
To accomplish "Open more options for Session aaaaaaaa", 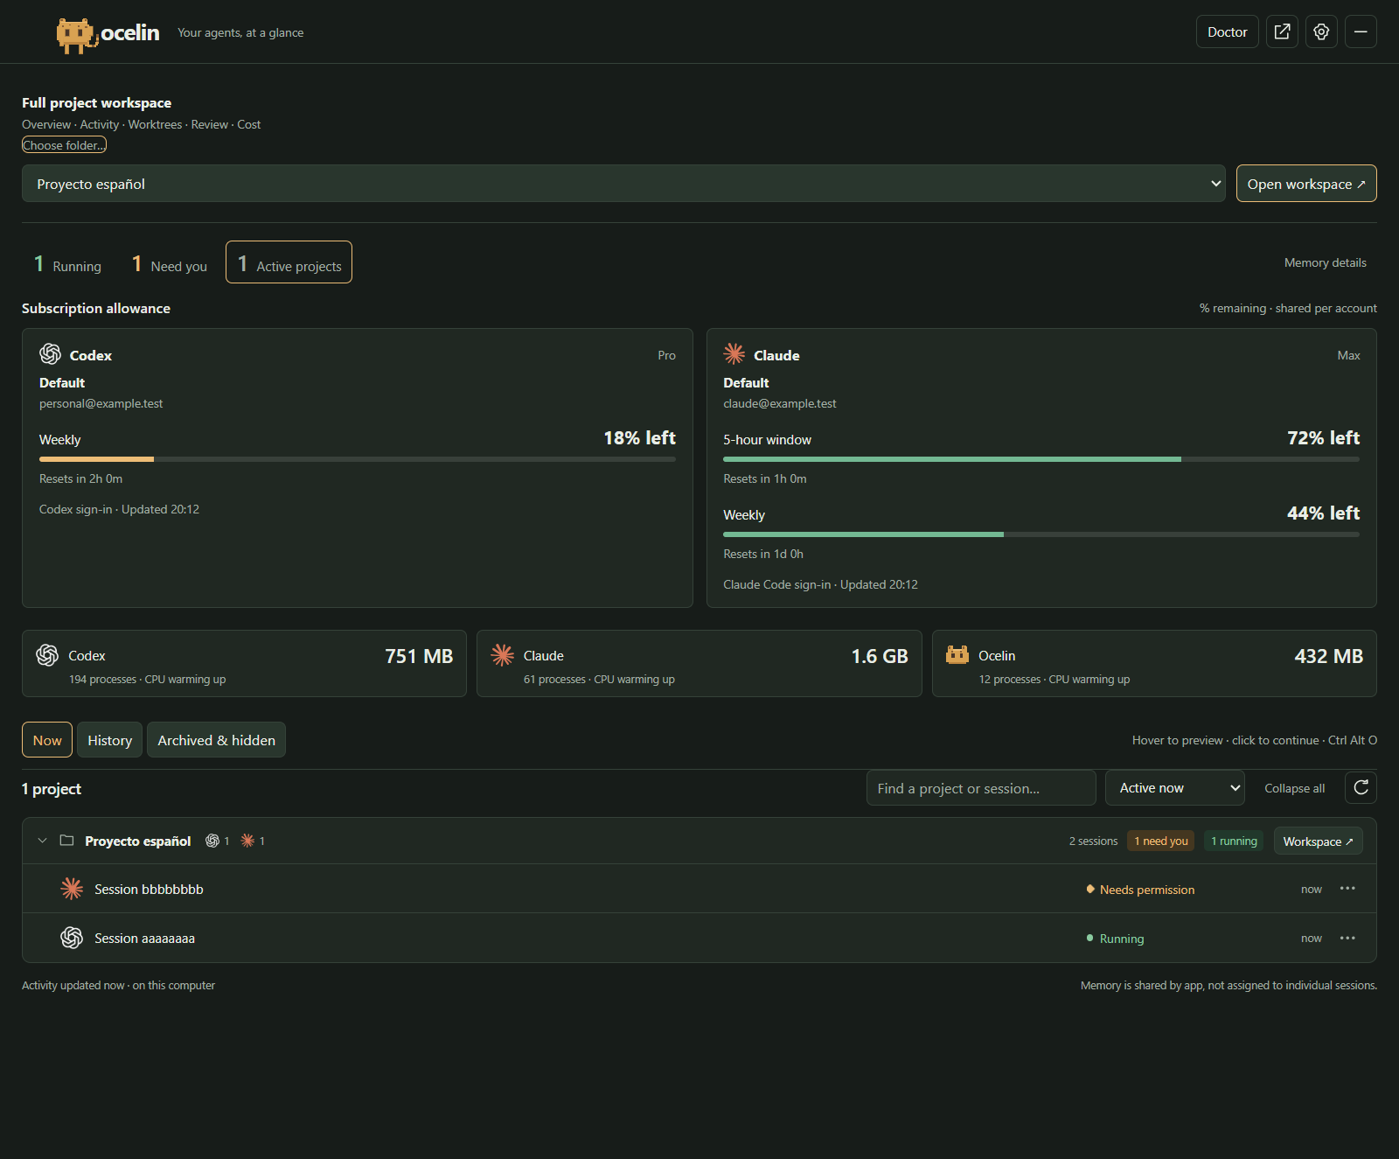I will (1347, 938).
